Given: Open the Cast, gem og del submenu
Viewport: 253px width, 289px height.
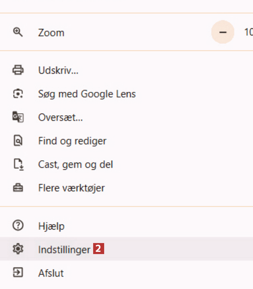Looking at the screenshot, I should 76,164.
